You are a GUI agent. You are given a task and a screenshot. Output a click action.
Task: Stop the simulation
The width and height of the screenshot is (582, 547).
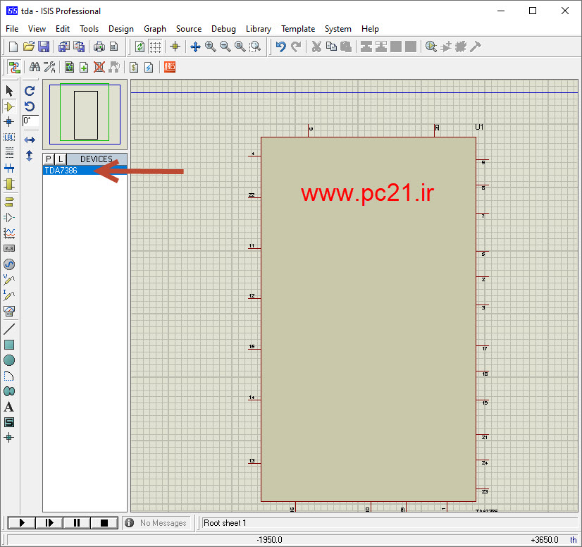(104, 523)
